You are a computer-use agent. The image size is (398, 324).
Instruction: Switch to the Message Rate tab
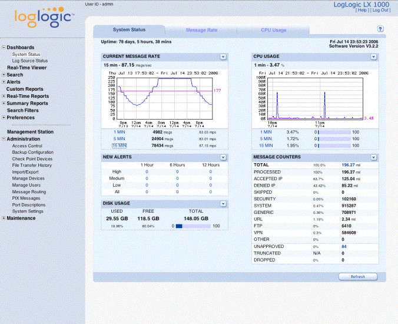[x=201, y=29]
